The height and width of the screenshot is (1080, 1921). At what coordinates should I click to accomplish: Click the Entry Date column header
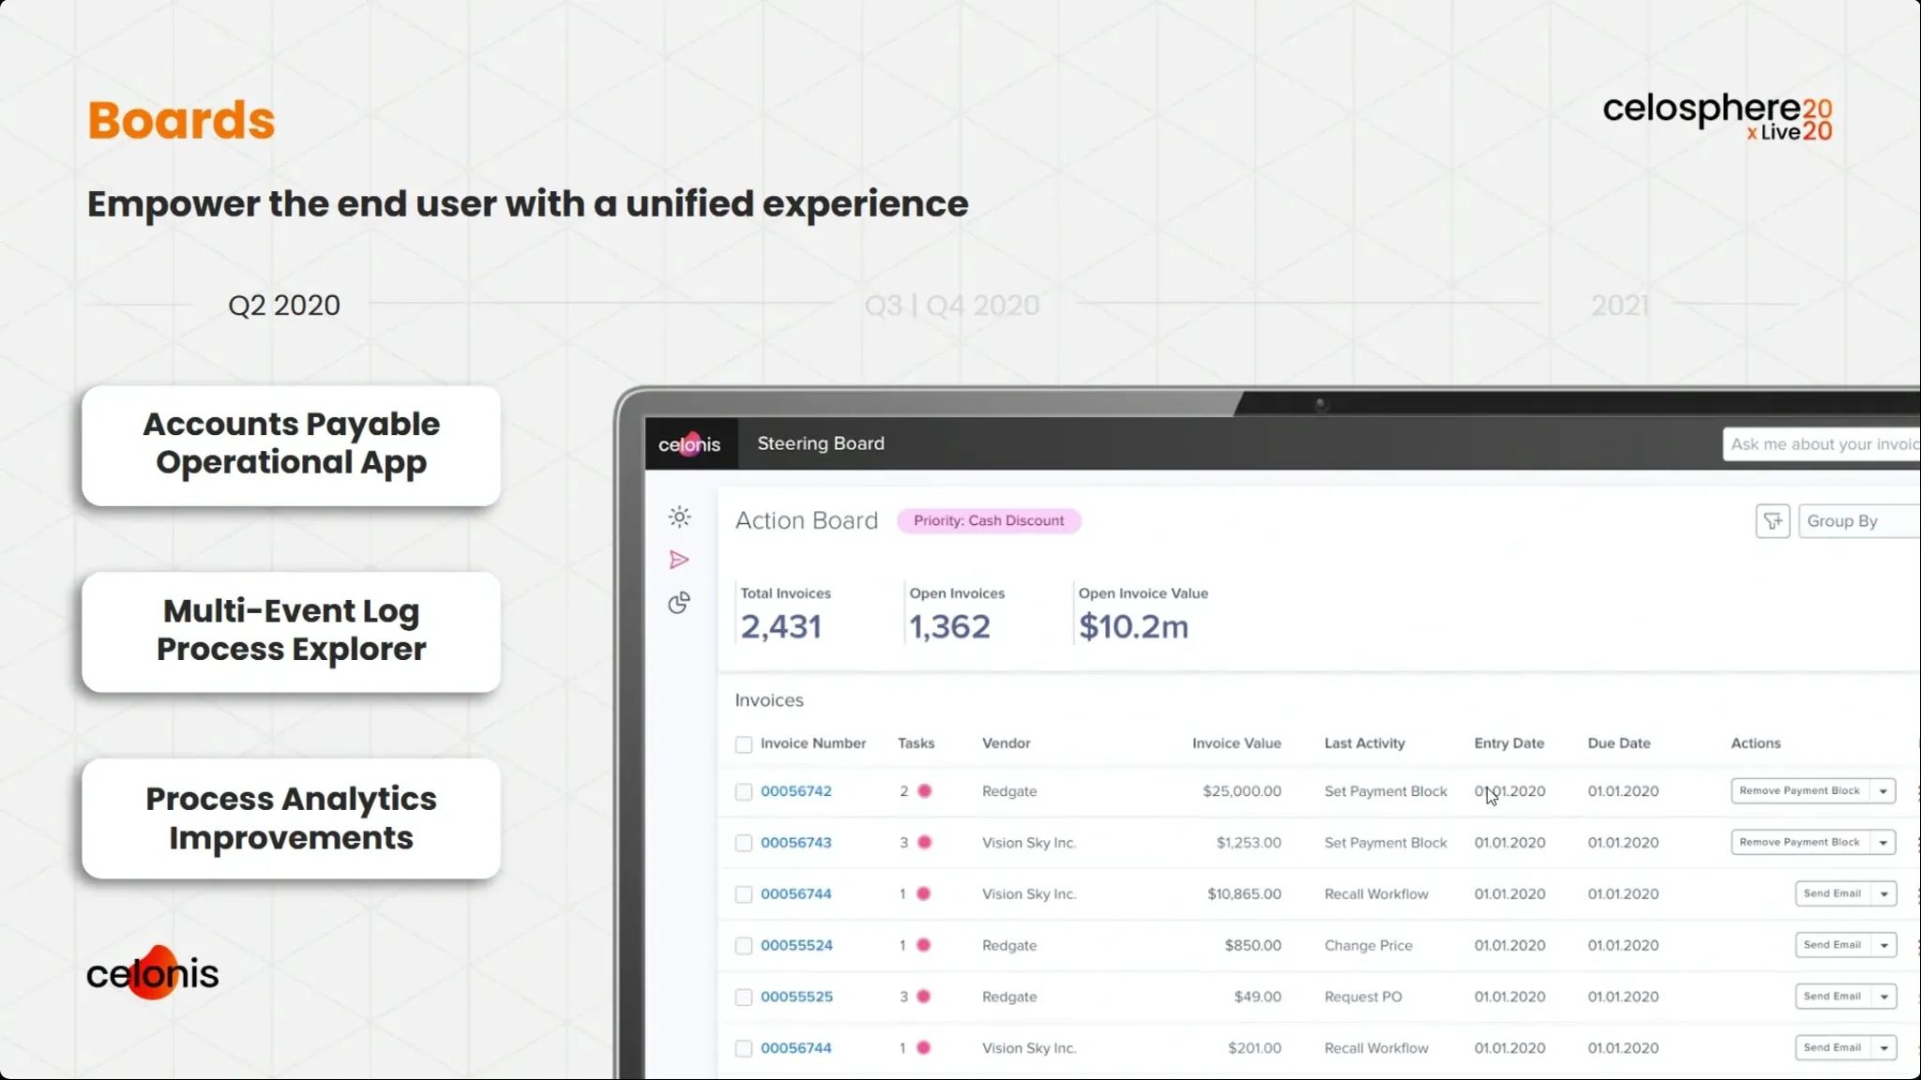[x=1509, y=743]
